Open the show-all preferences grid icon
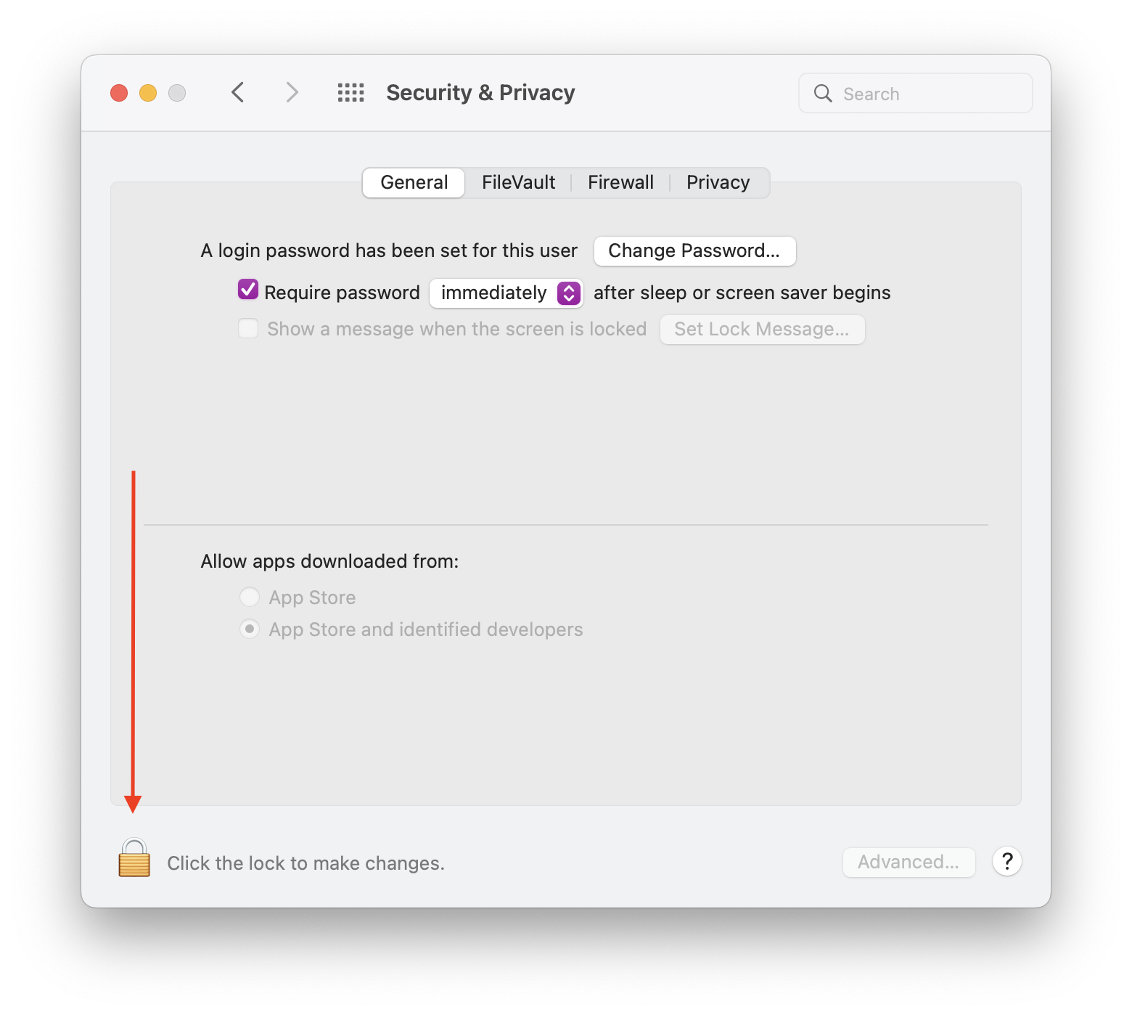The image size is (1132, 1015). [351, 93]
